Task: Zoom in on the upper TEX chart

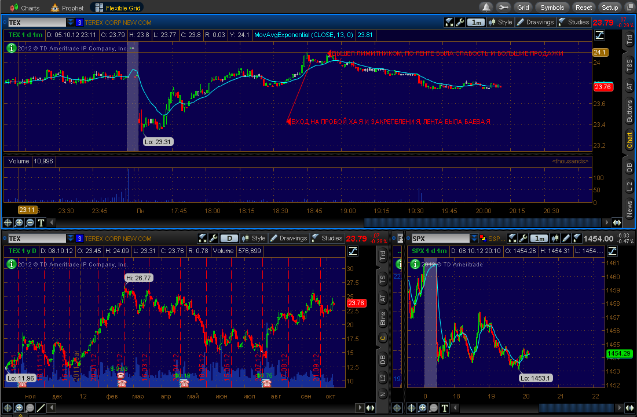Action: pos(19,222)
